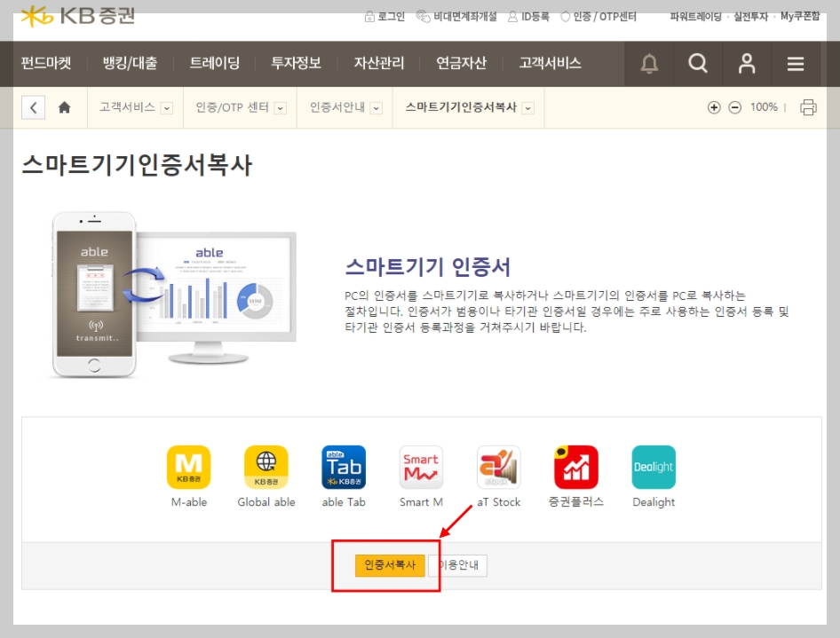Image resolution: width=840 pixels, height=638 pixels.
Task: Open the notification bell icon
Action: click(x=649, y=63)
